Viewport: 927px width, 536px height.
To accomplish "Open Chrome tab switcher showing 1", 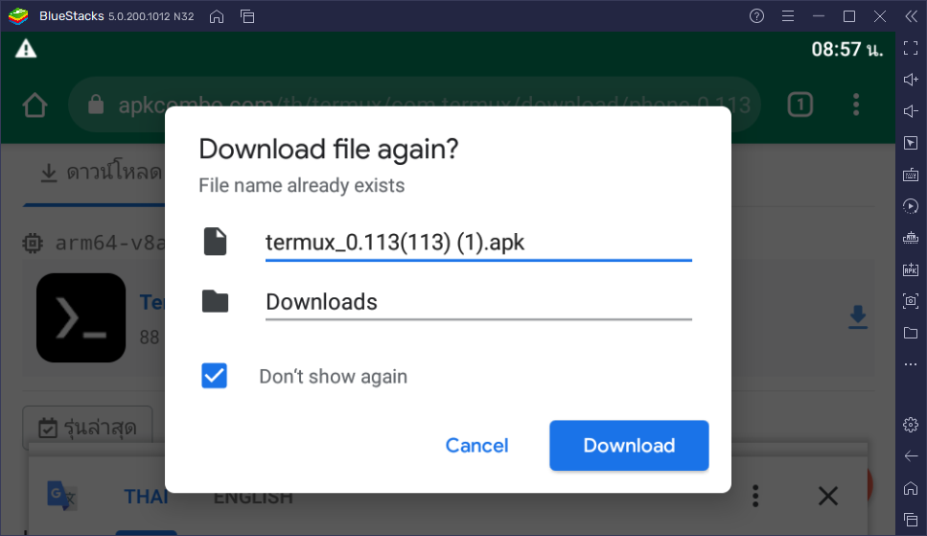I will [800, 105].
